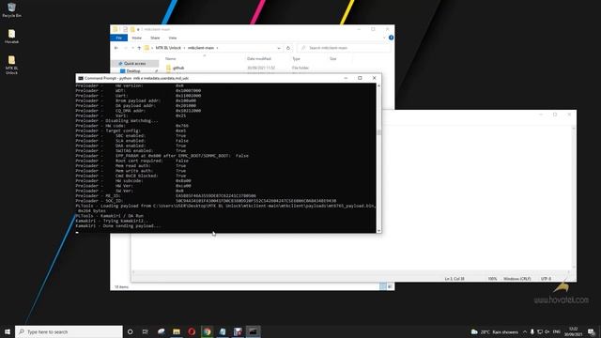Go back in File Explorer navigation

[116, 48]
